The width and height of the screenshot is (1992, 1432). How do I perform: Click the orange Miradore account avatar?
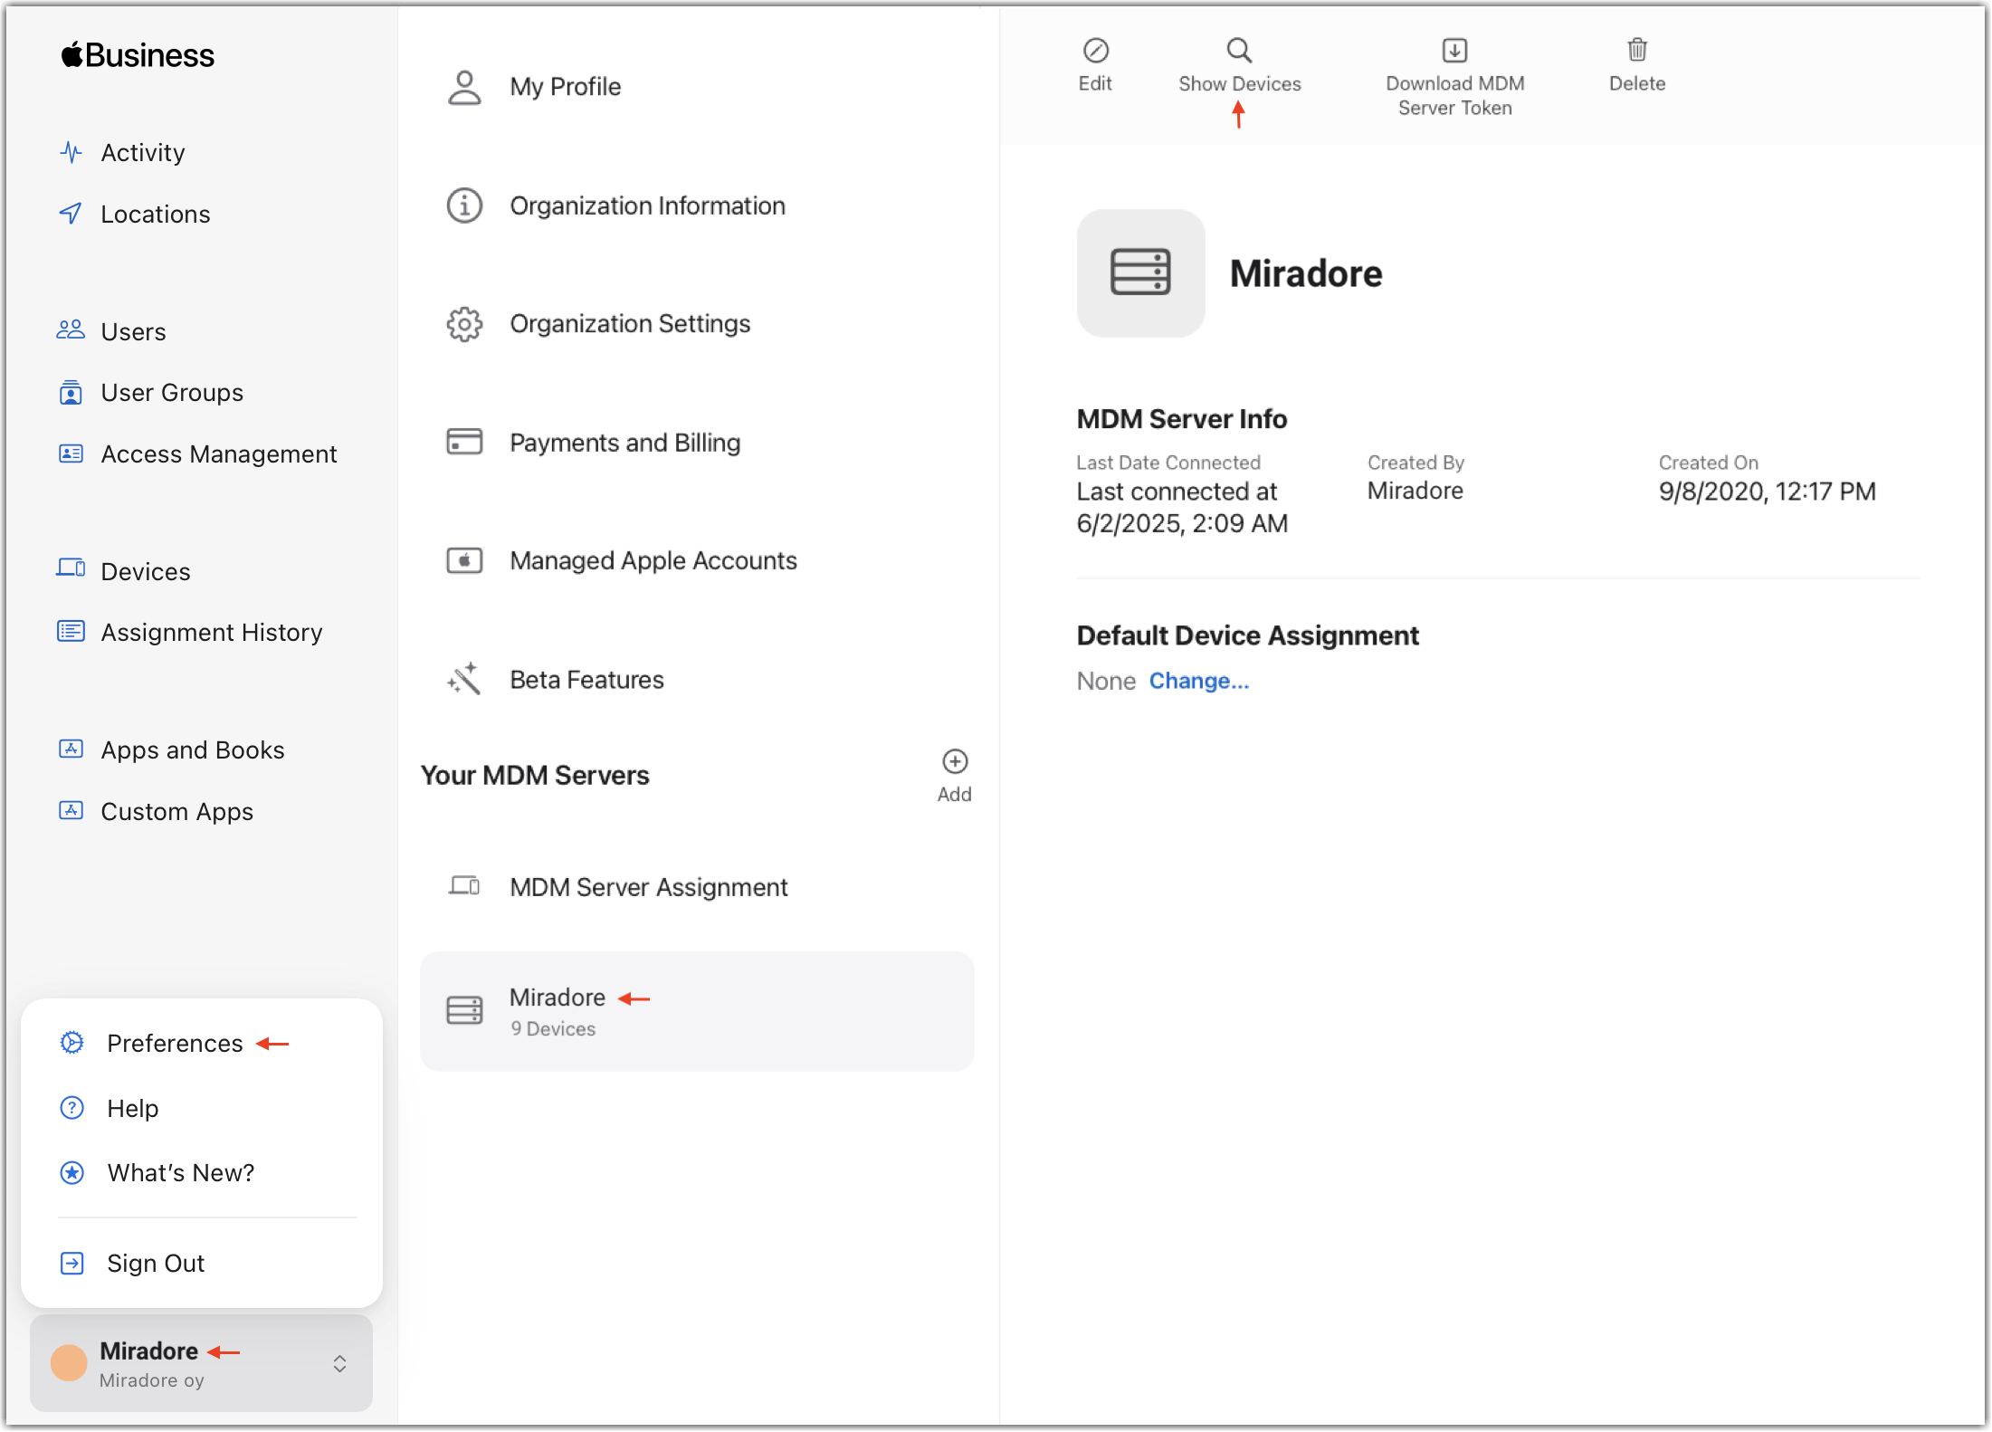tap(69, 1363)
